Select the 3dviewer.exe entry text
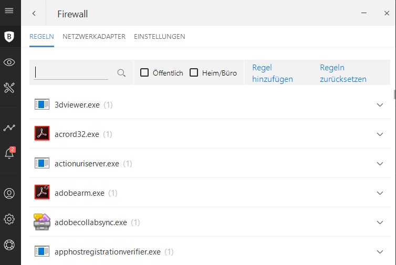 click(x=77, y=105)
